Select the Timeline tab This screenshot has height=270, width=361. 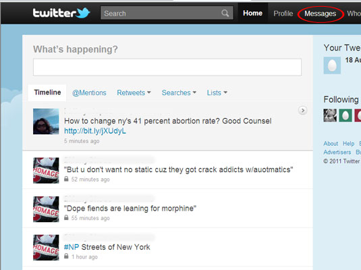pos(47,92)
